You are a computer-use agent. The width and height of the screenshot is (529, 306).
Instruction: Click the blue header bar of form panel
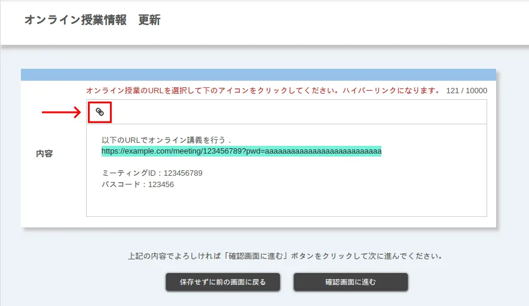coord(258,75)
